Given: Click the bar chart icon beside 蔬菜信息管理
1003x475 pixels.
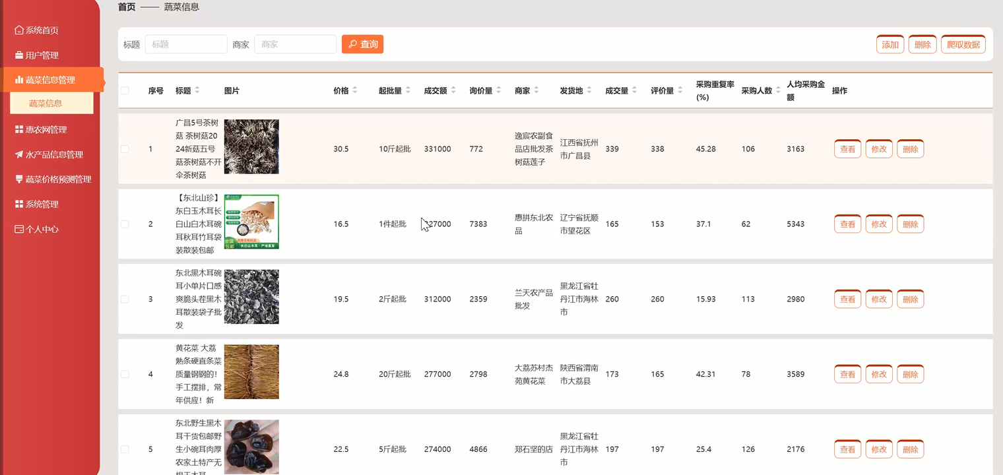Looking at the screenshot, I should (19, 80).
